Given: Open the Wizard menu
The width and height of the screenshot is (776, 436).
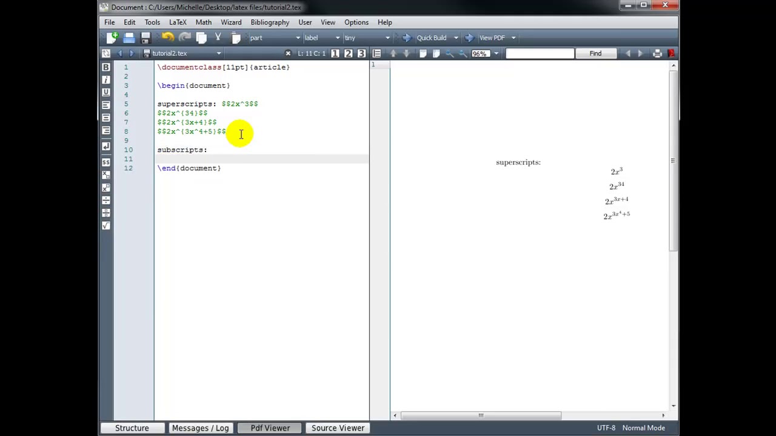Looking at the screenshot, I should click(x=231, y=22).
